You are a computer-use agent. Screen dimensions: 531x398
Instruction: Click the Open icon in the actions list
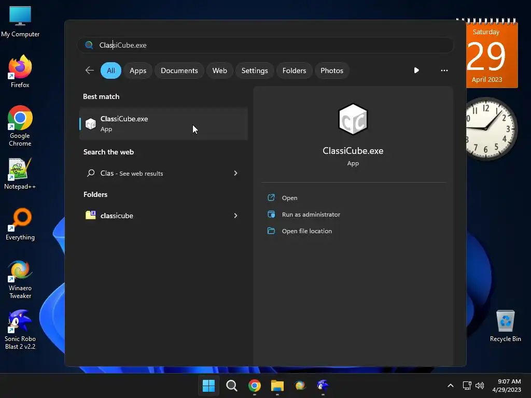point(271,197)
